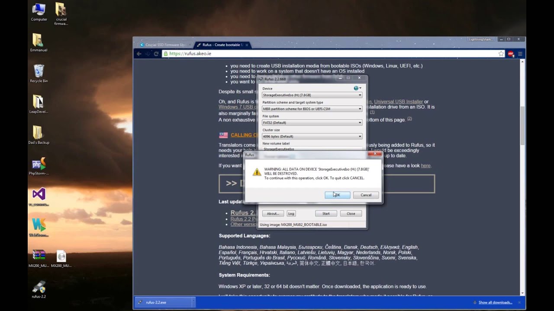Viewport: 554px width, 311px height.
Task: Expand the rufus-2.2.exe download options arrow
Action: [x=193, y=302]
